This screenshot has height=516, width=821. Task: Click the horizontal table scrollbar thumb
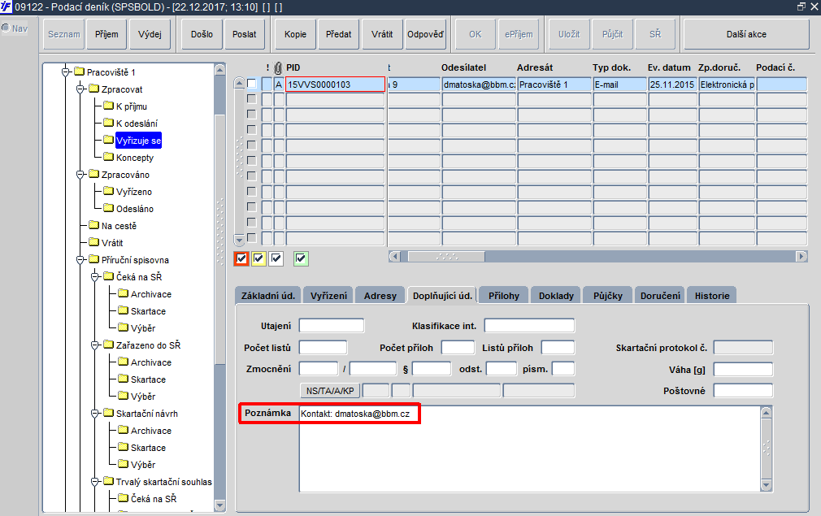coord(446,257)
